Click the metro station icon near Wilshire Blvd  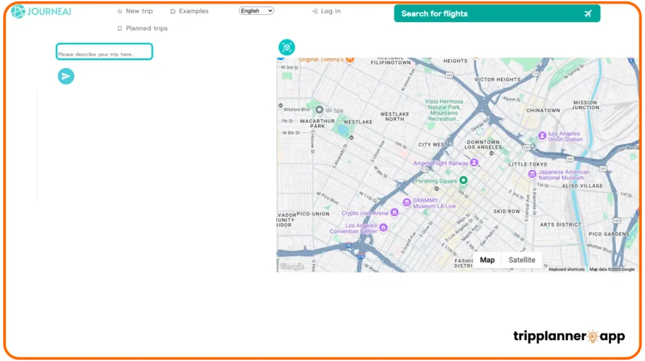pyautogui.click(x=280, y=106)
